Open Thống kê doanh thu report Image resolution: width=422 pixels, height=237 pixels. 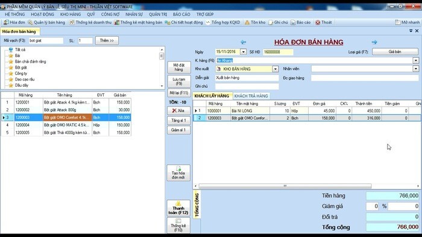coord(90,22)
